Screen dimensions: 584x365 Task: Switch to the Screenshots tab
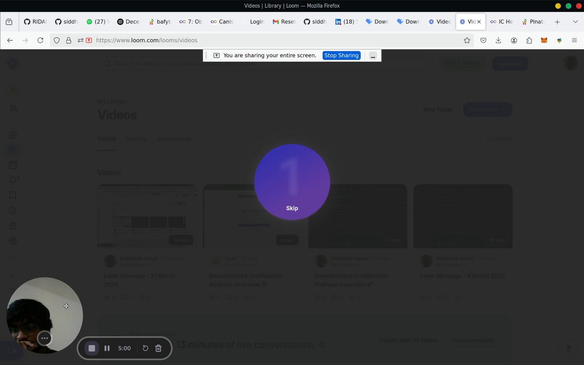click(x=173, y=139)
